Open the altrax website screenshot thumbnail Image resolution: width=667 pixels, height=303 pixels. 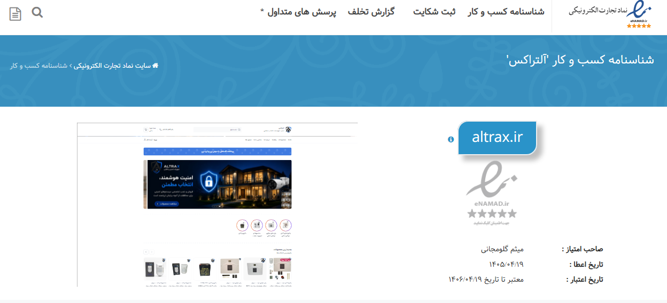point(218,205)
